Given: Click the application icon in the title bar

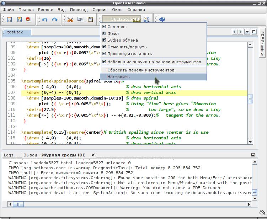Looking at the screenshot, I should click(x=4, y=3).
